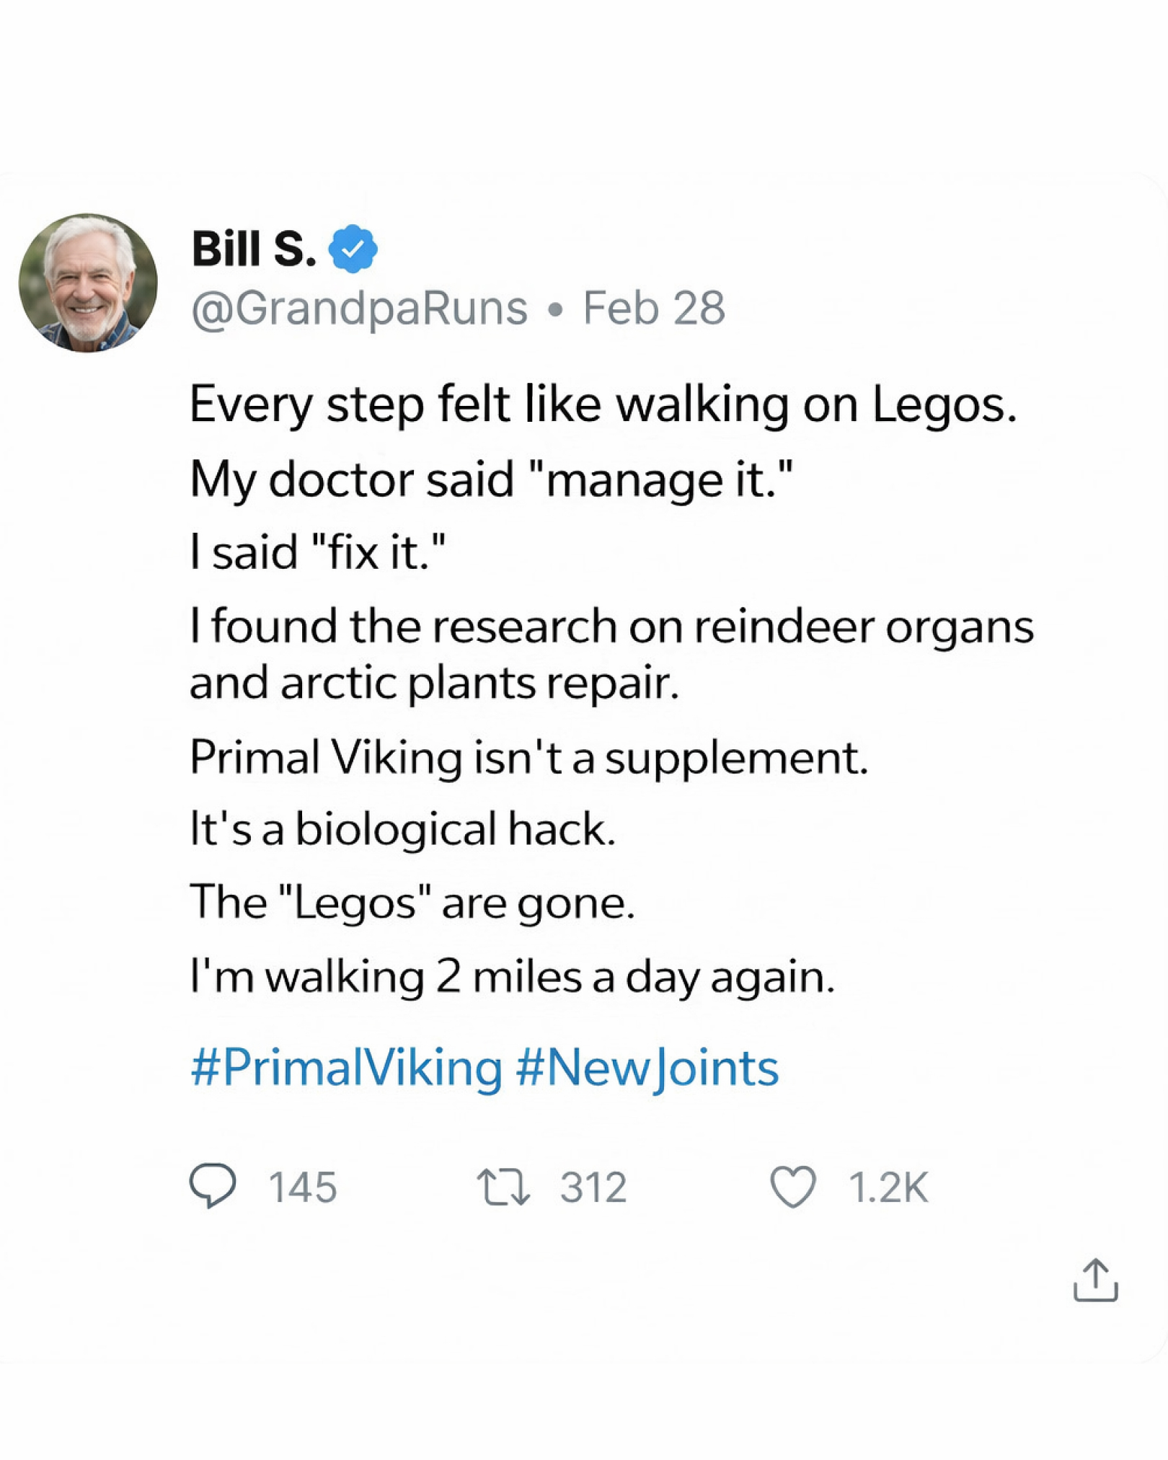Open the share upload icon
The image size is (1168, 1460).
point(1095,1280)
